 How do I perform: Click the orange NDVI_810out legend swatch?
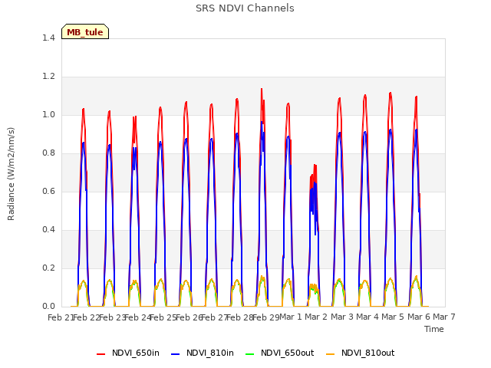click(x=331, y=354)
